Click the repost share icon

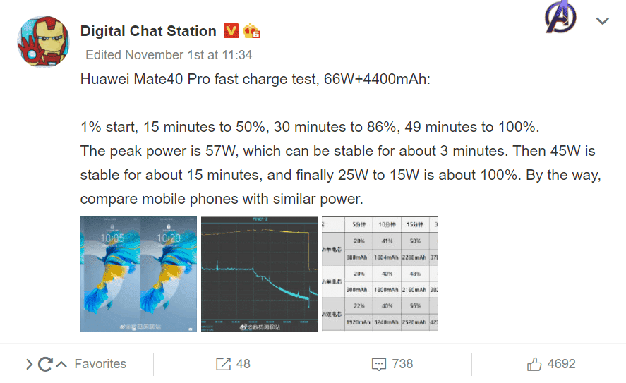223,364
